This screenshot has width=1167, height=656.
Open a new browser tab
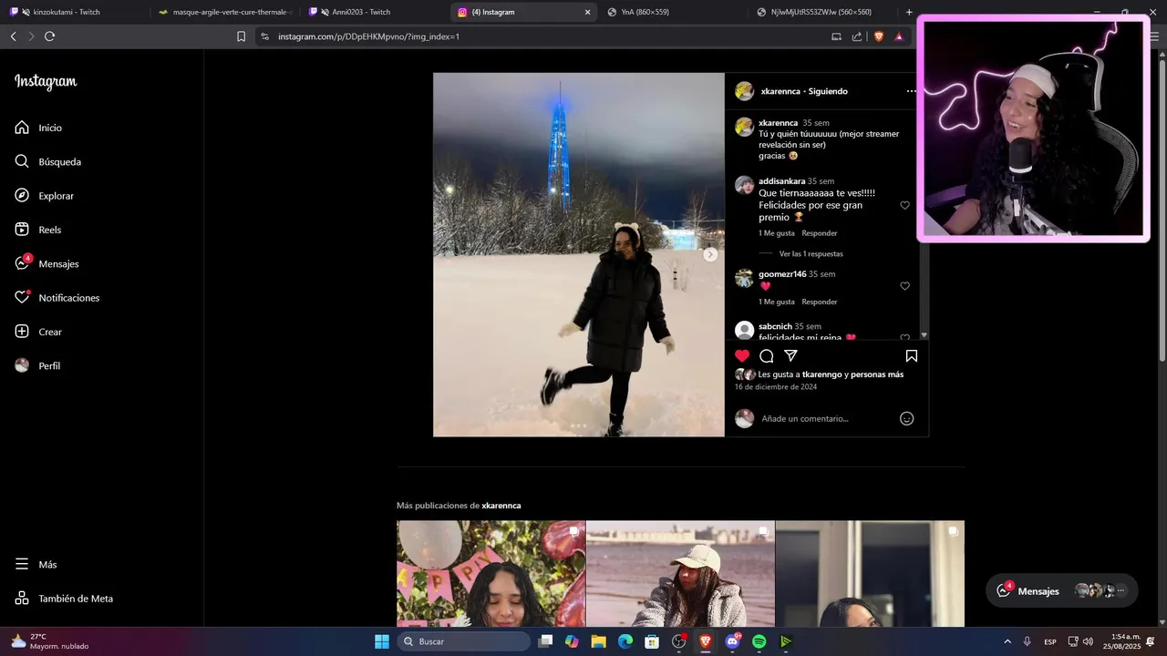pyautogui.click(x=909, y=12)
